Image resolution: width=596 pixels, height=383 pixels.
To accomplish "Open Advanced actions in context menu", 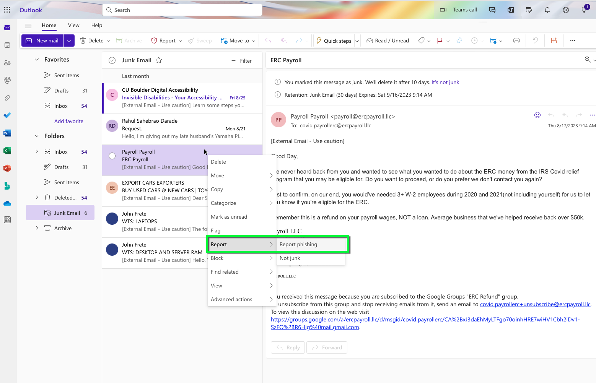I will coord(242,299).
